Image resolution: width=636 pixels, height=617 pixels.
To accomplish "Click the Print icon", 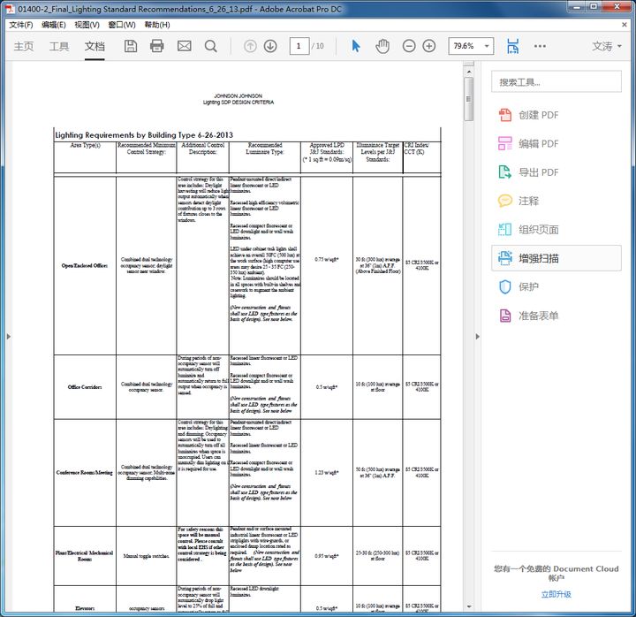I will 157,46.
